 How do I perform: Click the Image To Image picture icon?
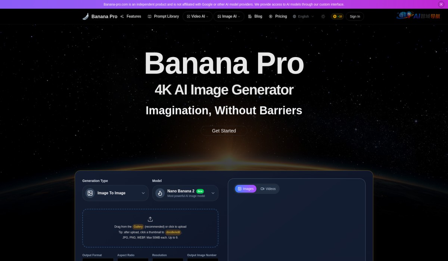click(x=90, y=193)
